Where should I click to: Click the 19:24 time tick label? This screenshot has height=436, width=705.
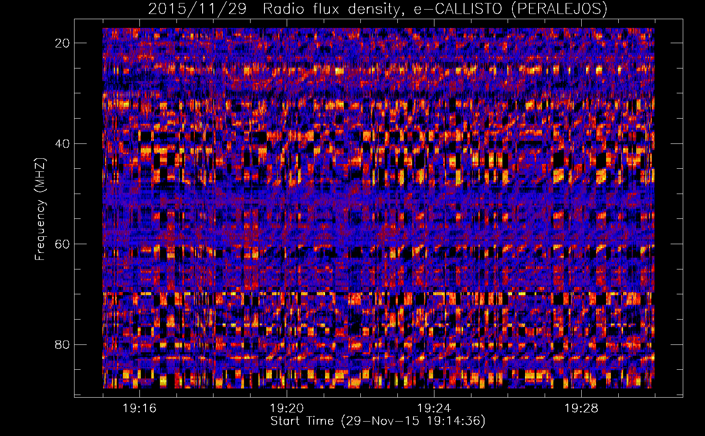(x=434, y=409)
